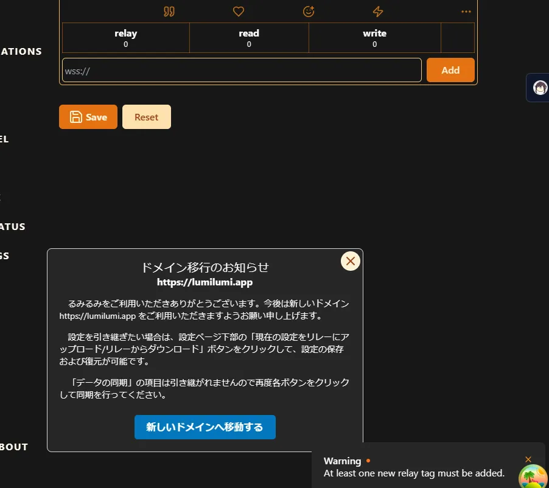Save the relay settings
Screen dimensions: 549x488
click(x=88, y=117)
